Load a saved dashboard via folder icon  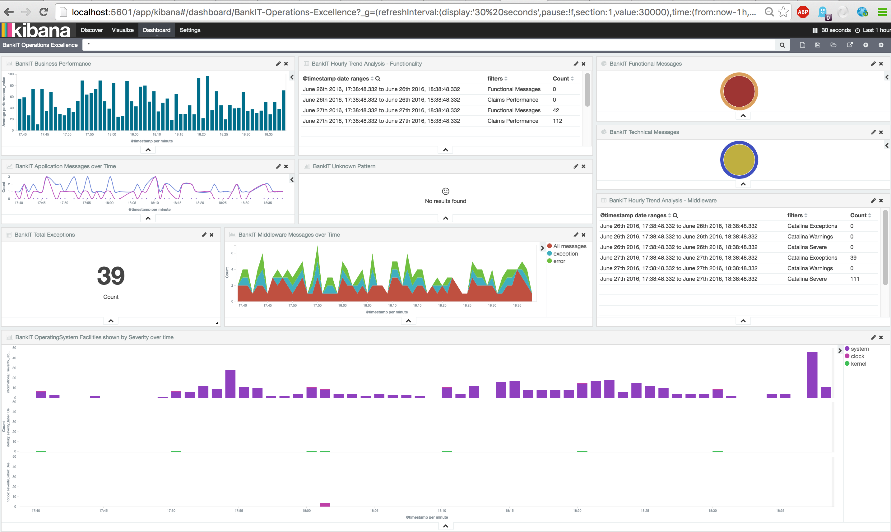[833, 45]
